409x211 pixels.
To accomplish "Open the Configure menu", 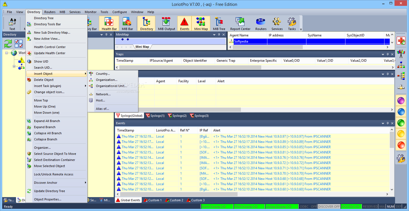I will 120,12.
